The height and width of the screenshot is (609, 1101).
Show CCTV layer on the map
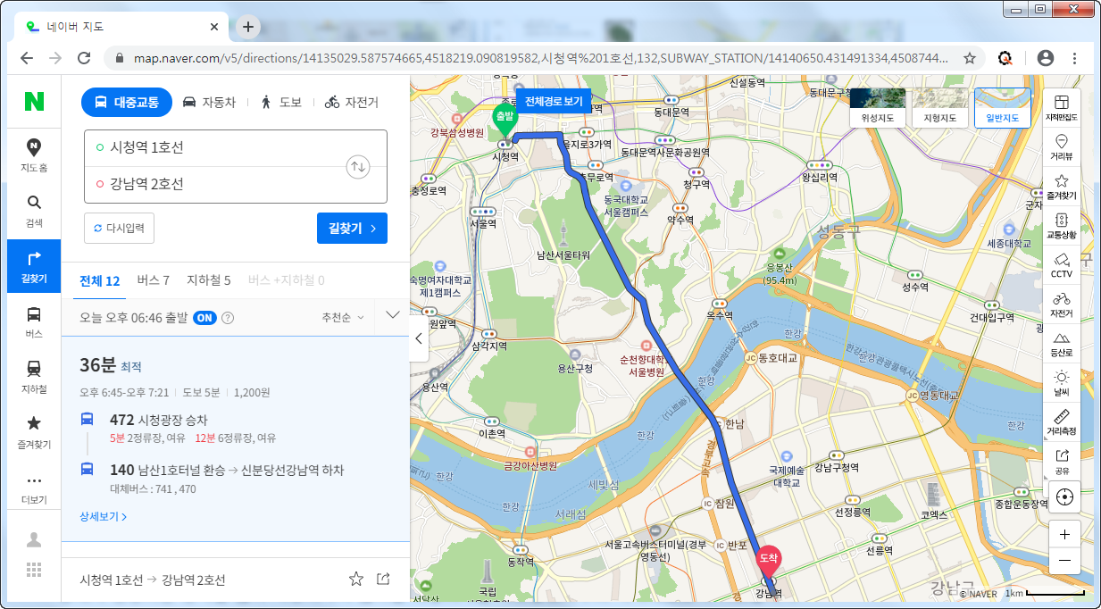coord(1062,265)
